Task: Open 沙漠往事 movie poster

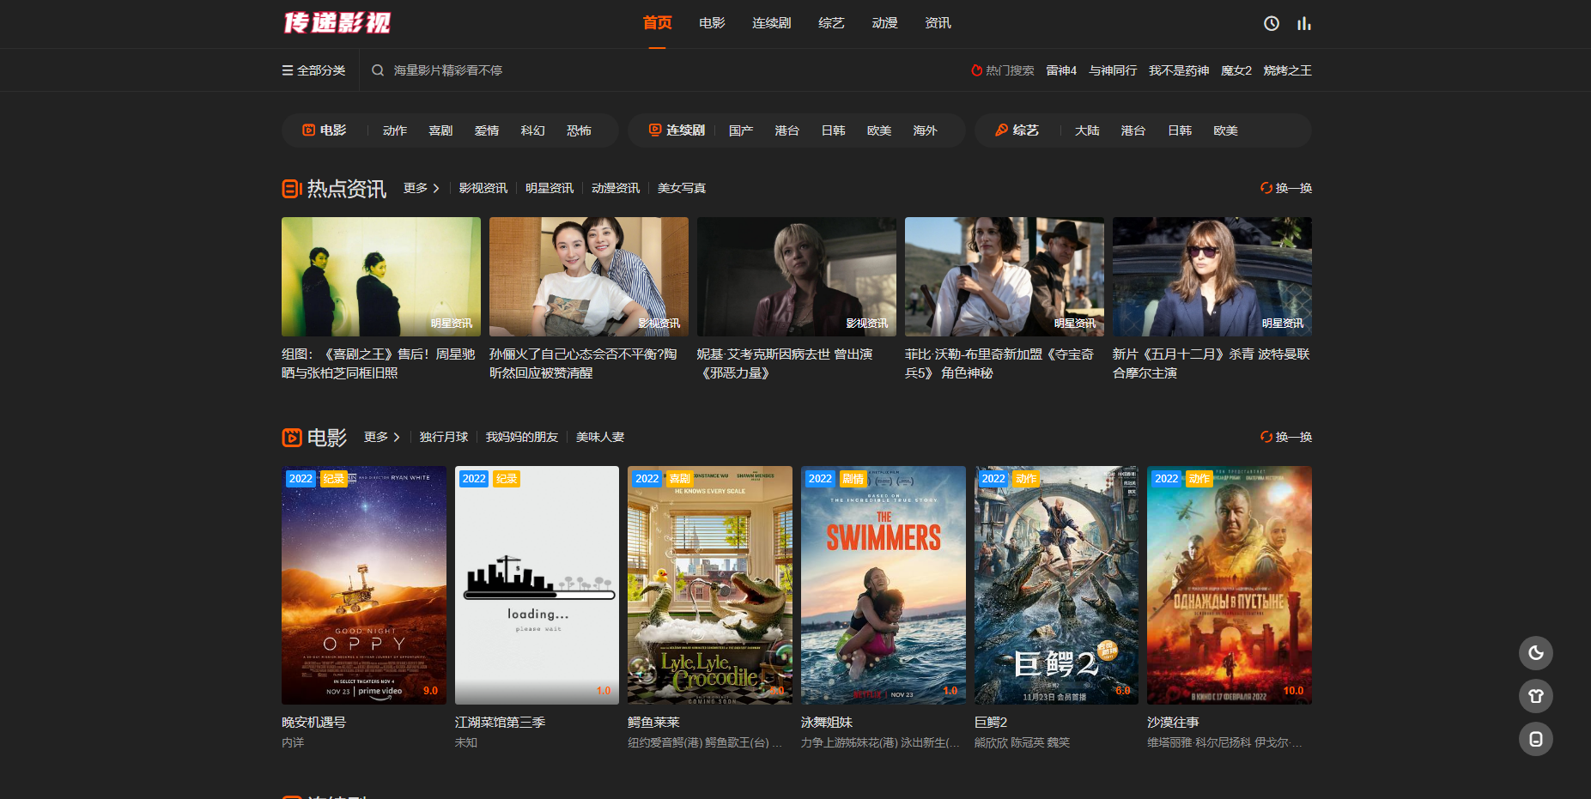Action: tap(1230, 585)
